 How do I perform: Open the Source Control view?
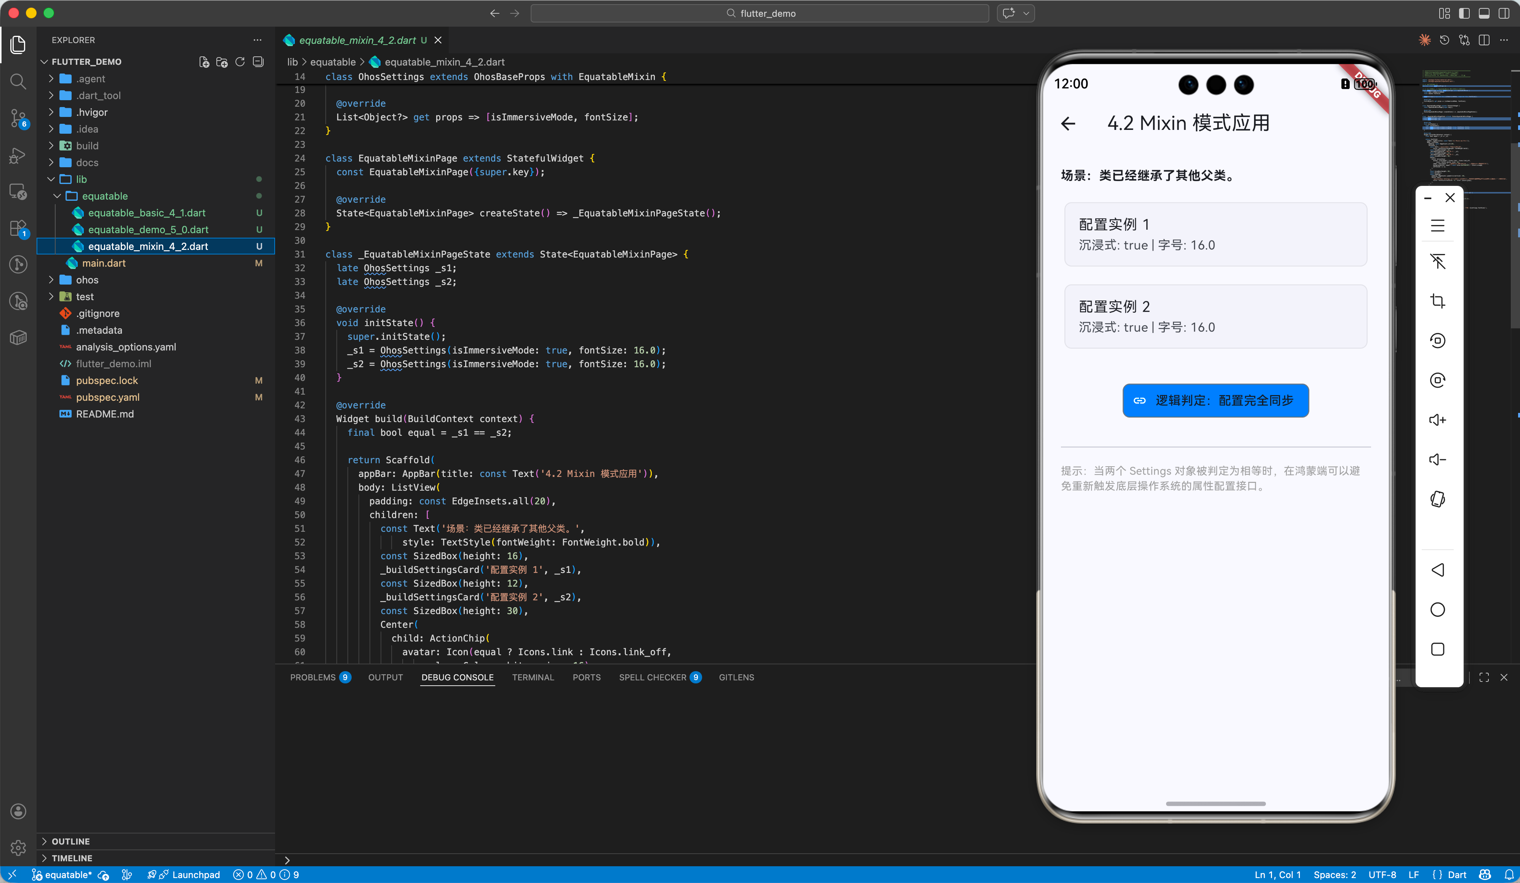click(x=18, y=118)
